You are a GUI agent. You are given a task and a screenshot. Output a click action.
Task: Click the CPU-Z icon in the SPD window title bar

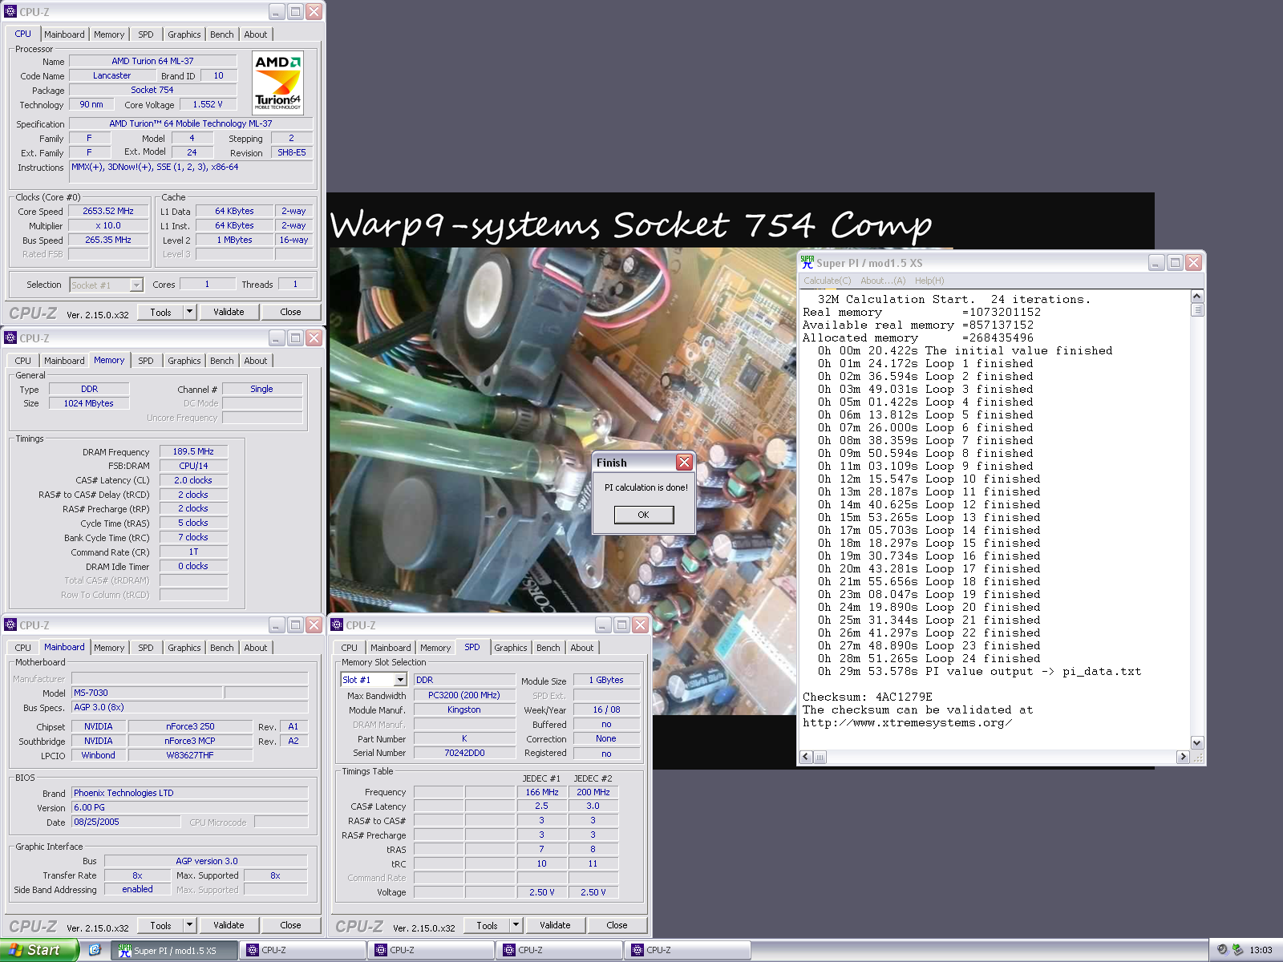[337, 625]
